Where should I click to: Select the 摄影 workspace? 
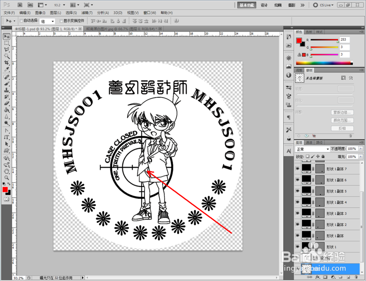292,5
